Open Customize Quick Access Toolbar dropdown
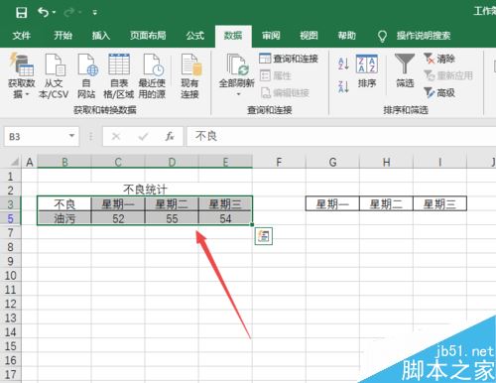The width and height of the screenshot is (496, 383). click(94, 13)
